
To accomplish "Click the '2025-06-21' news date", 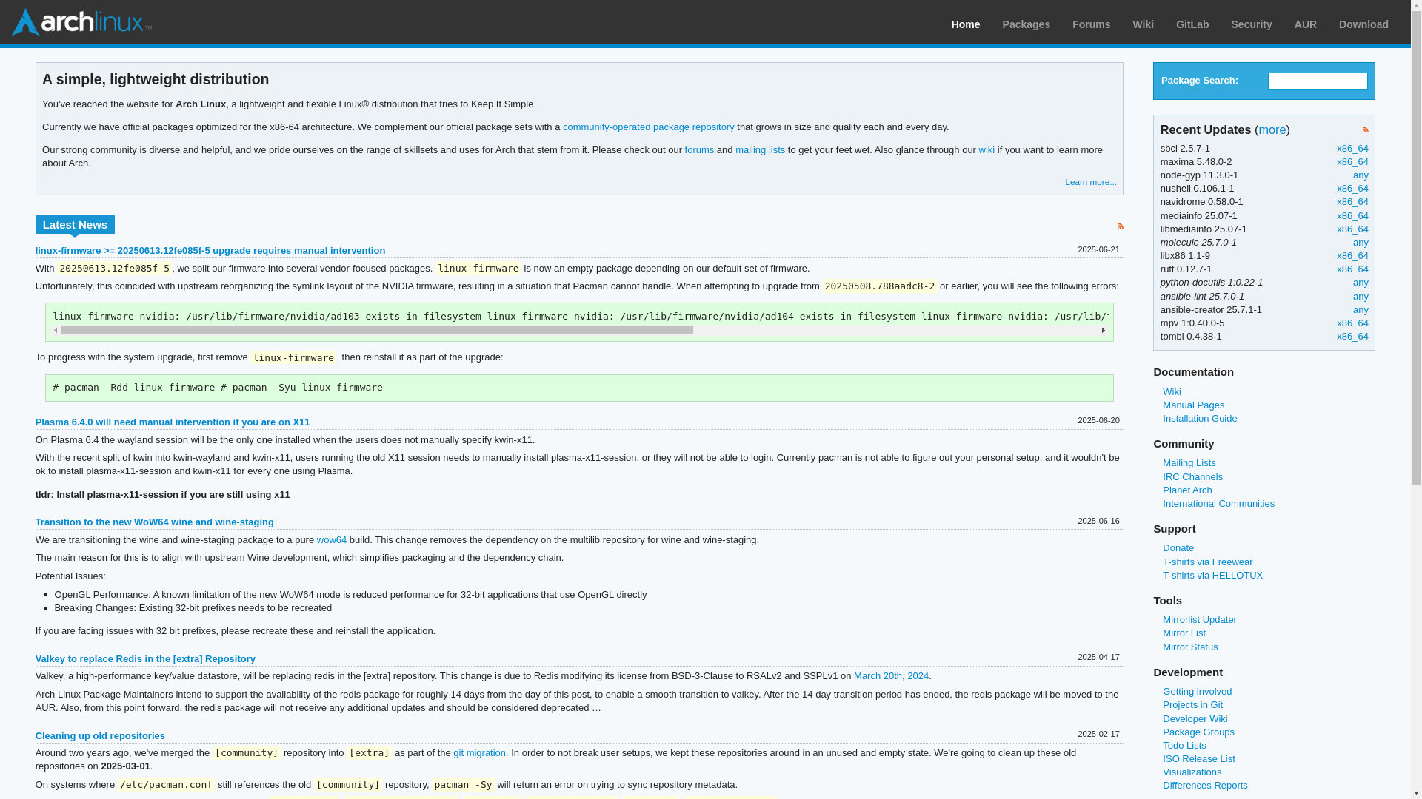I will [1098, 250].
